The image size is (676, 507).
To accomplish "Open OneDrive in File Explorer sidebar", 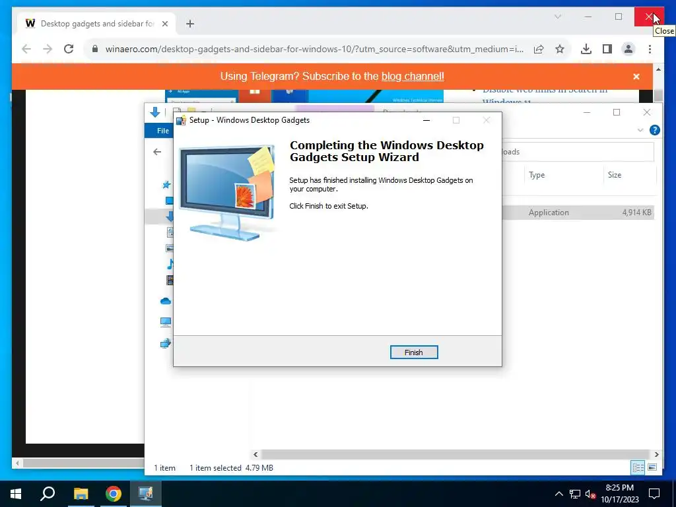I will pos(166,301).
